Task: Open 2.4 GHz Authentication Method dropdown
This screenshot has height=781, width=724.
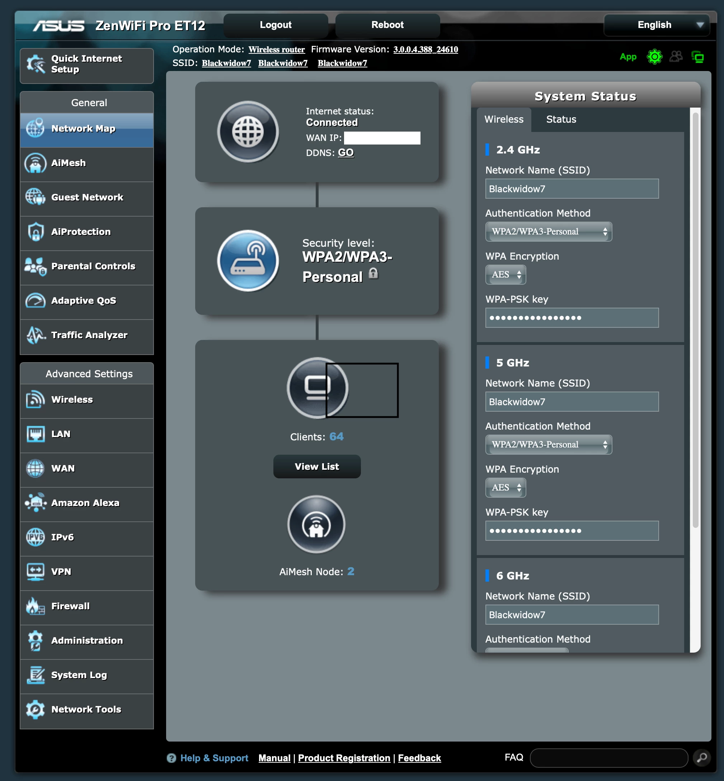Action: (x=549, y=232)
